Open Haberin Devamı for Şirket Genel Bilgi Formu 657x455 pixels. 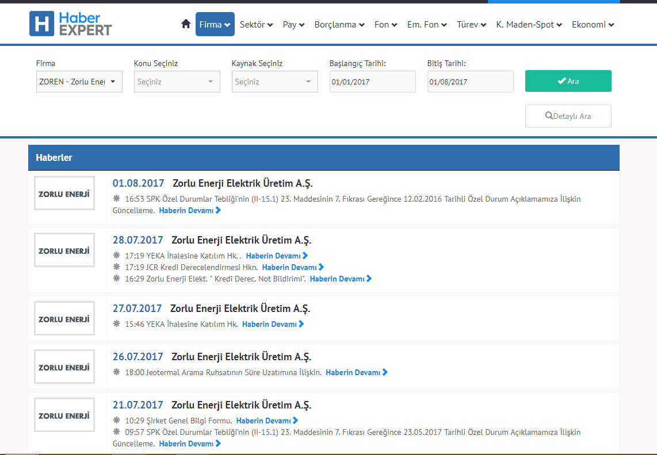[x=268, y=421]
